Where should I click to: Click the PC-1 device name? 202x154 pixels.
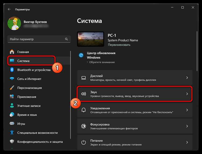(112, 35)
